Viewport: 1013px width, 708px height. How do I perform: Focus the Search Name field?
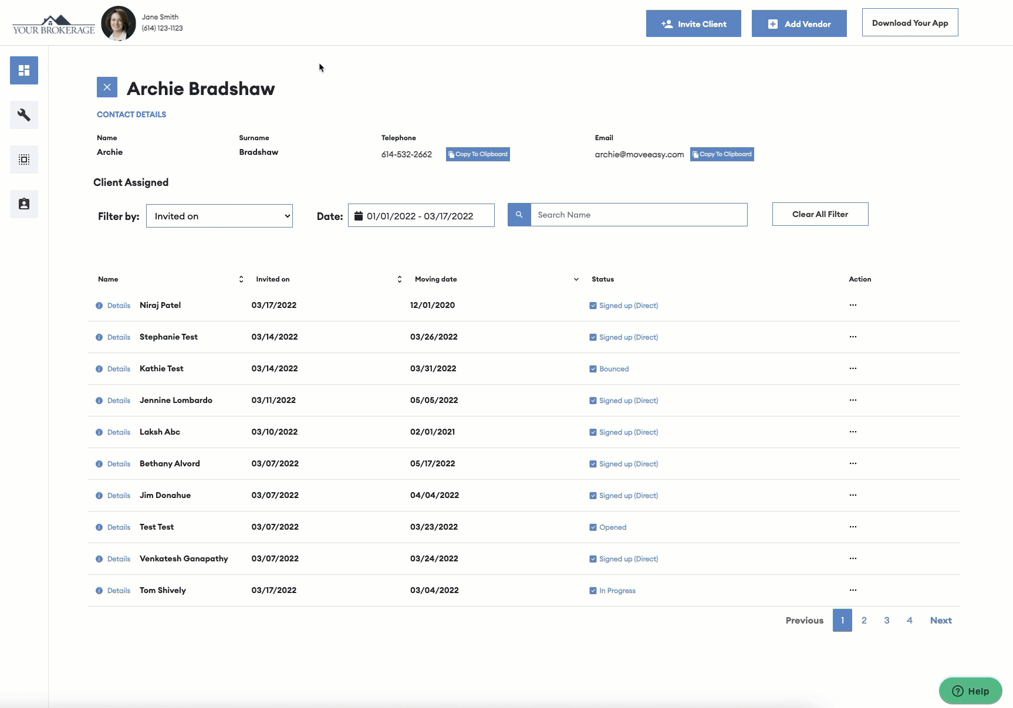point(639,215)
